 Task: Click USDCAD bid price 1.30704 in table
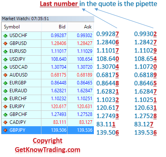click(58, 67)
